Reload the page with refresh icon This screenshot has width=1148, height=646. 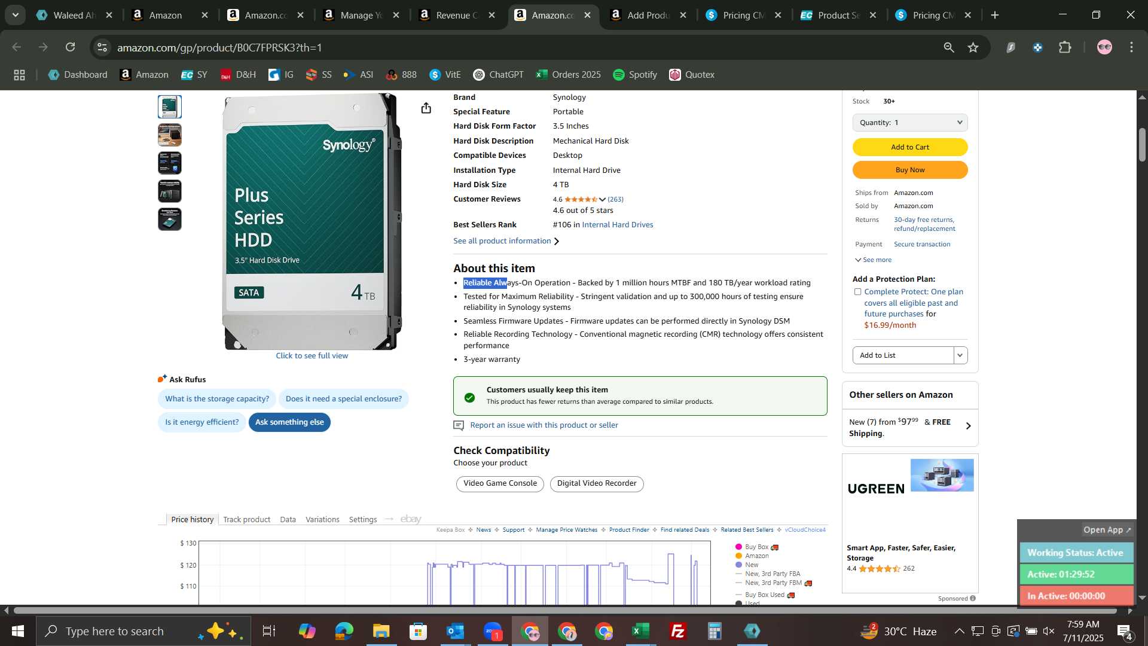[71, 47]
